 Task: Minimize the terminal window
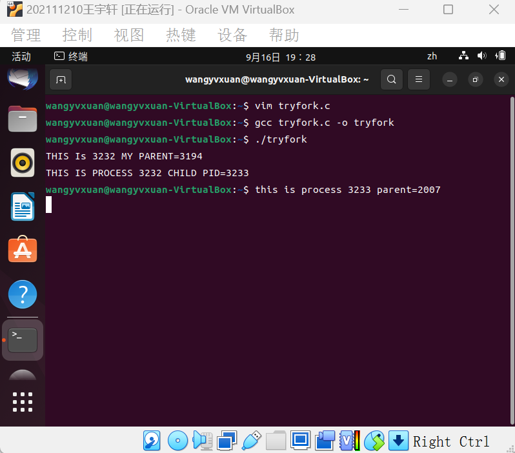tap(450, 80)
